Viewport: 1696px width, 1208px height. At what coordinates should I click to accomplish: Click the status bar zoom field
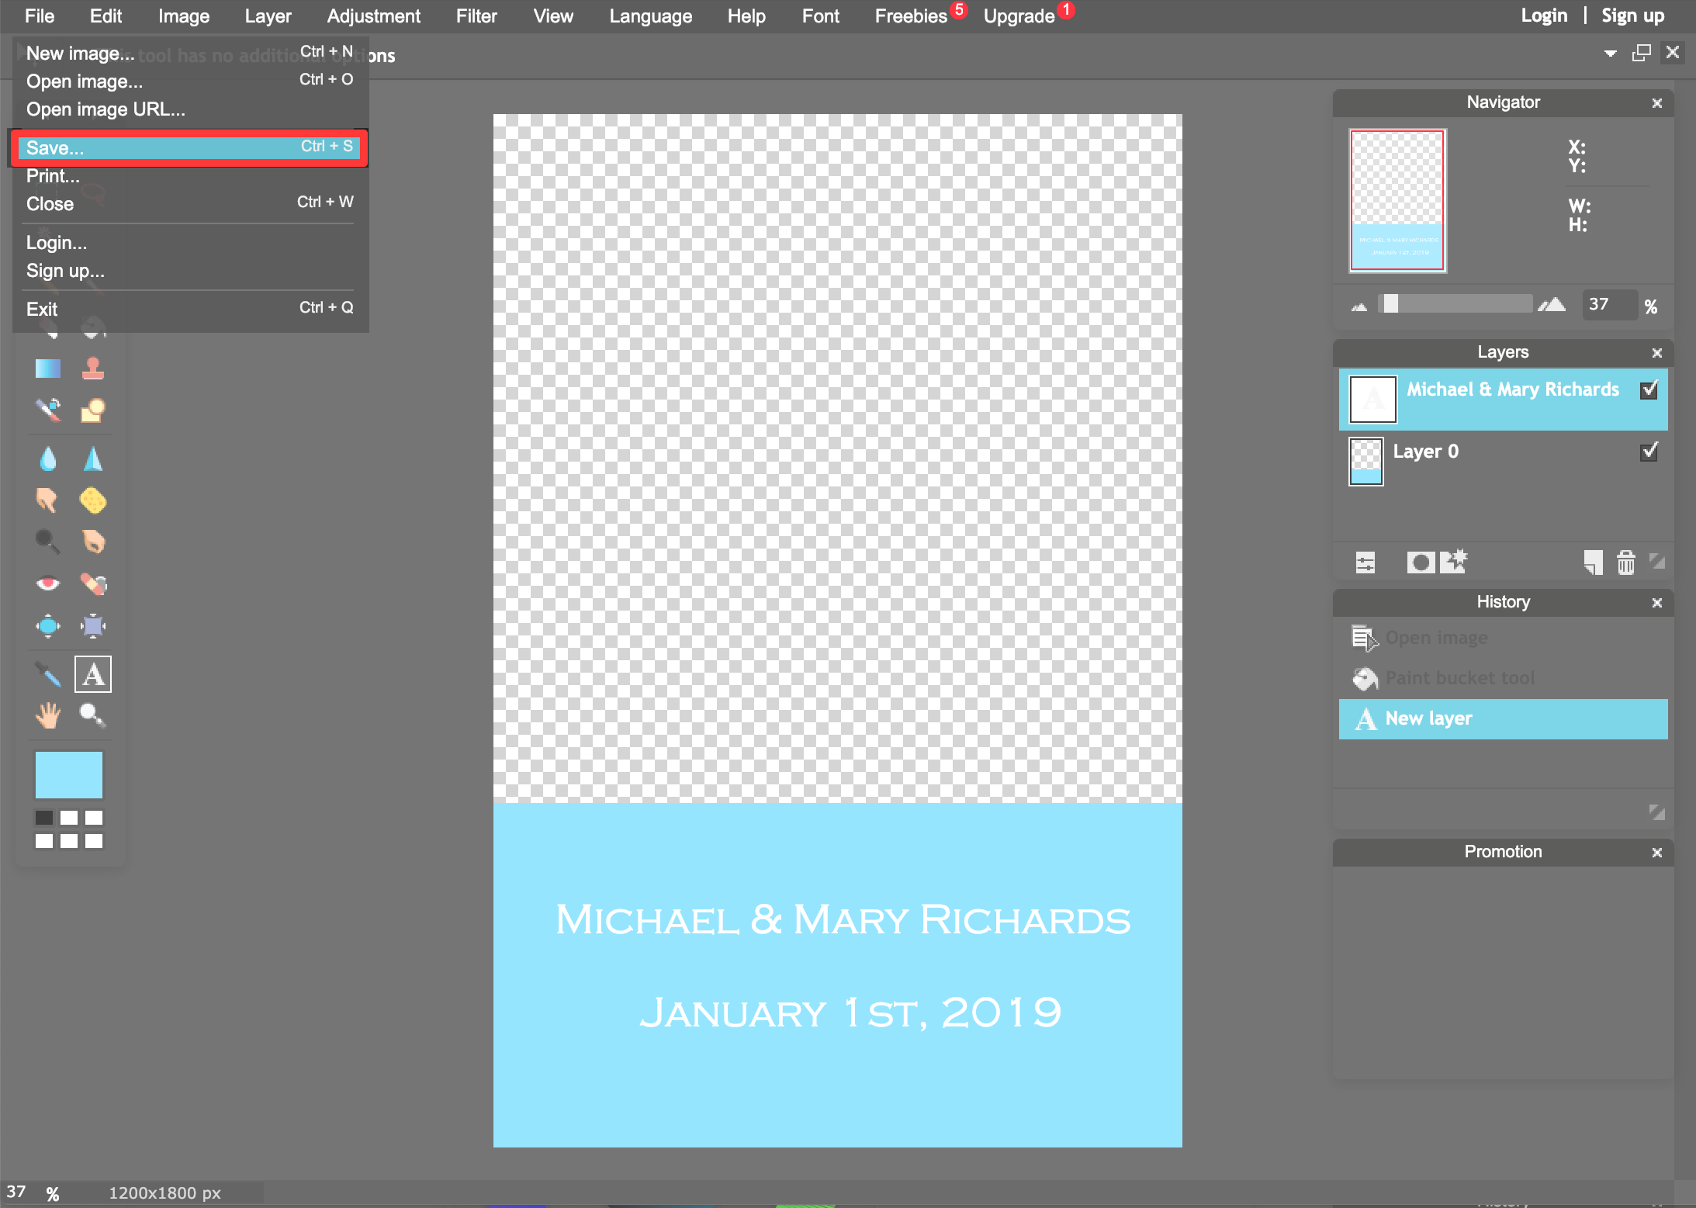17,1192
